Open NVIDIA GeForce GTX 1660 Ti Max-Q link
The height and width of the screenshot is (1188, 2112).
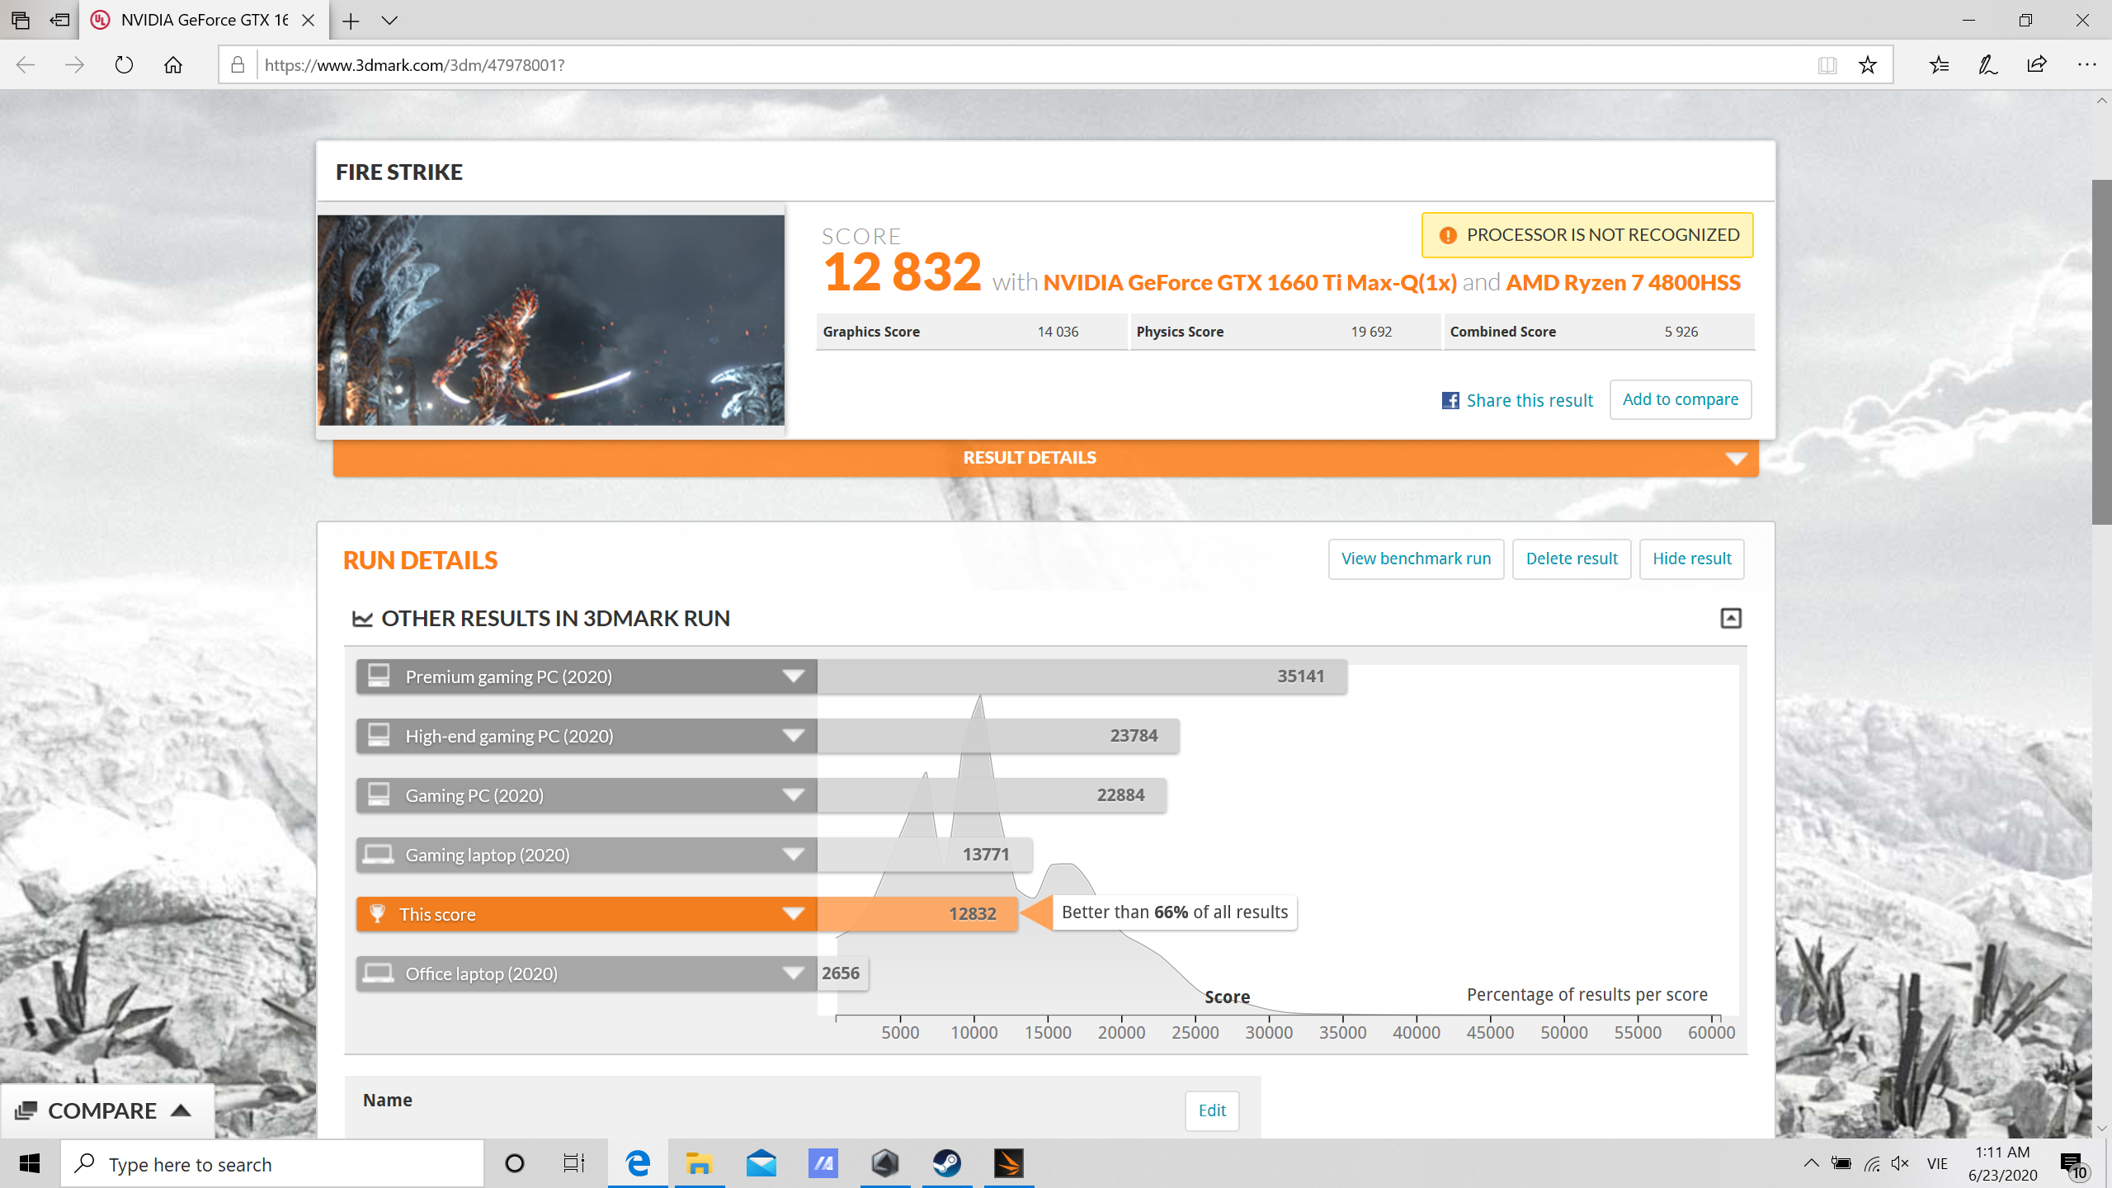point(1250,283)
